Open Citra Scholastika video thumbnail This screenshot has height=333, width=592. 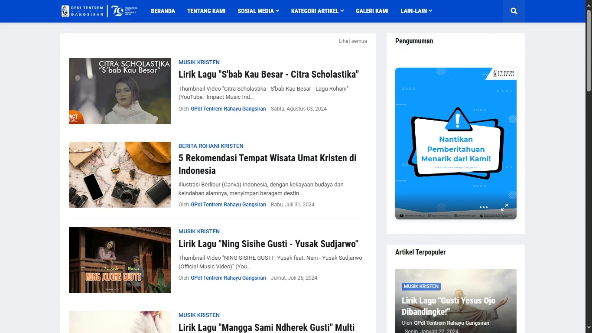[x=120, y=91]
